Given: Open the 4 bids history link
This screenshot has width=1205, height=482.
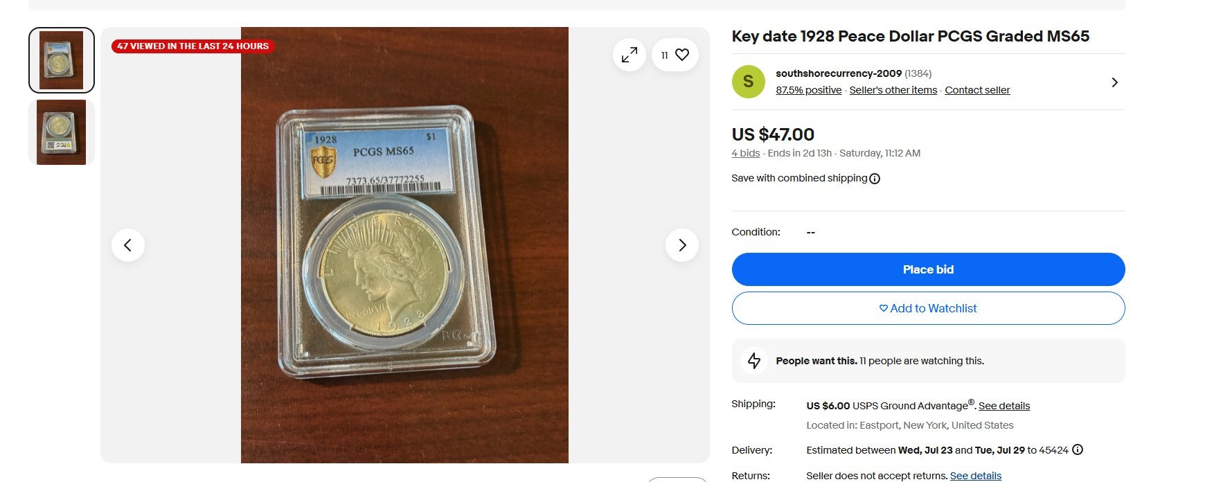Looking at the screenshot, I should [745, 153].
